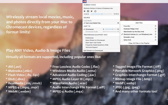The image size is (168, 105).
Task: Delete Fury.mkv with its trash icon
Action: click(155, 26)
